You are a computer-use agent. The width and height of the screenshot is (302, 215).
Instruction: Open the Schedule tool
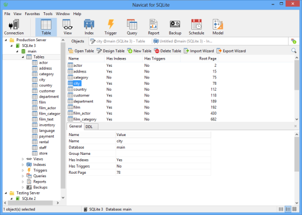196,27
